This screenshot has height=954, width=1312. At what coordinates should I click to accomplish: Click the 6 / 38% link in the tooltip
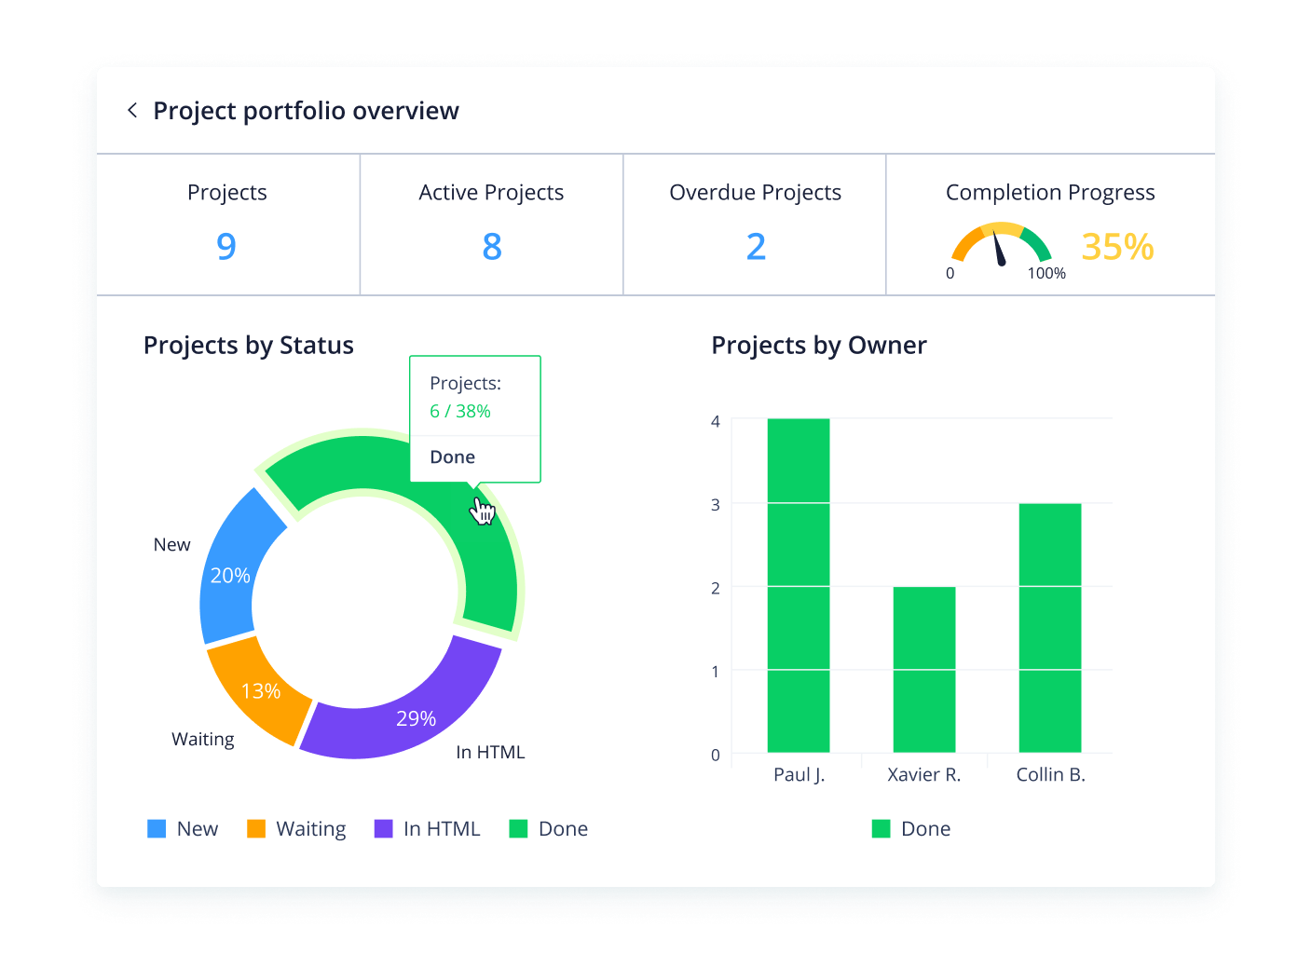(x=459, y=411)
